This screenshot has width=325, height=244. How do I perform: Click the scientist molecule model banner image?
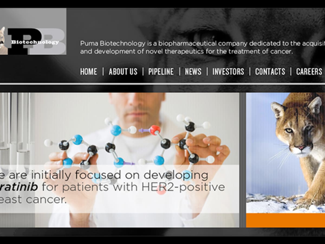(x=119, y=160)
